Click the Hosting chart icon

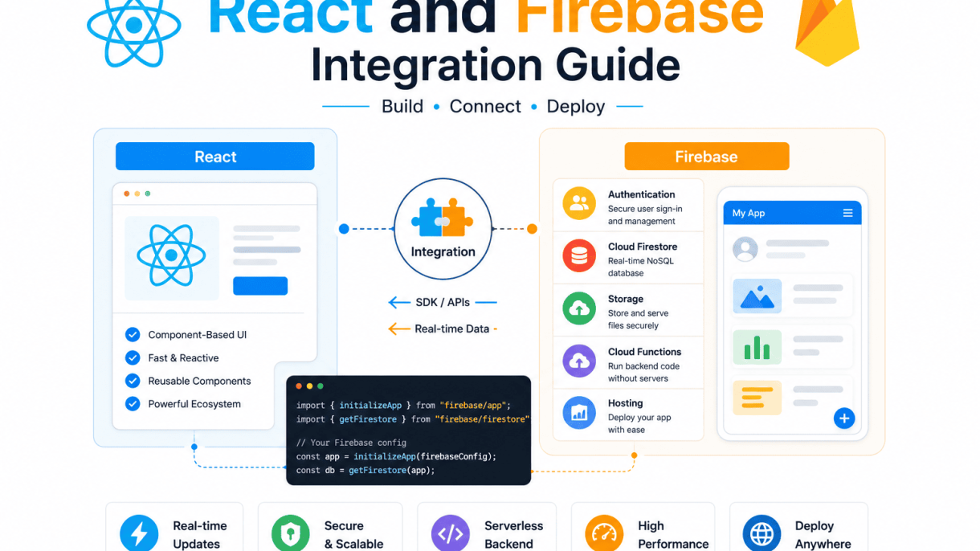coord(579,414)
